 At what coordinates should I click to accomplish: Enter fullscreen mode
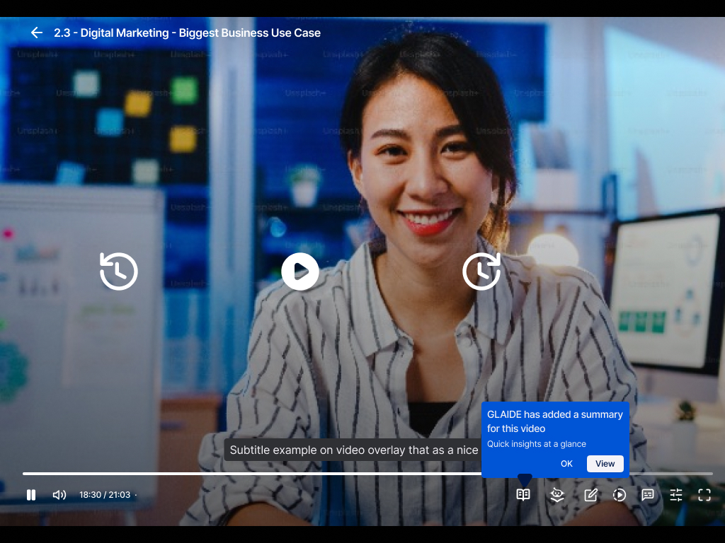point(704,495)
